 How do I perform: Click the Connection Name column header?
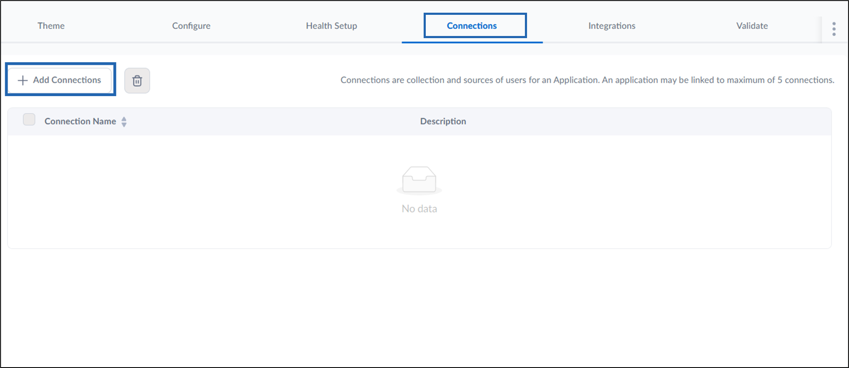pyautogui.click(x=80, y=121)
